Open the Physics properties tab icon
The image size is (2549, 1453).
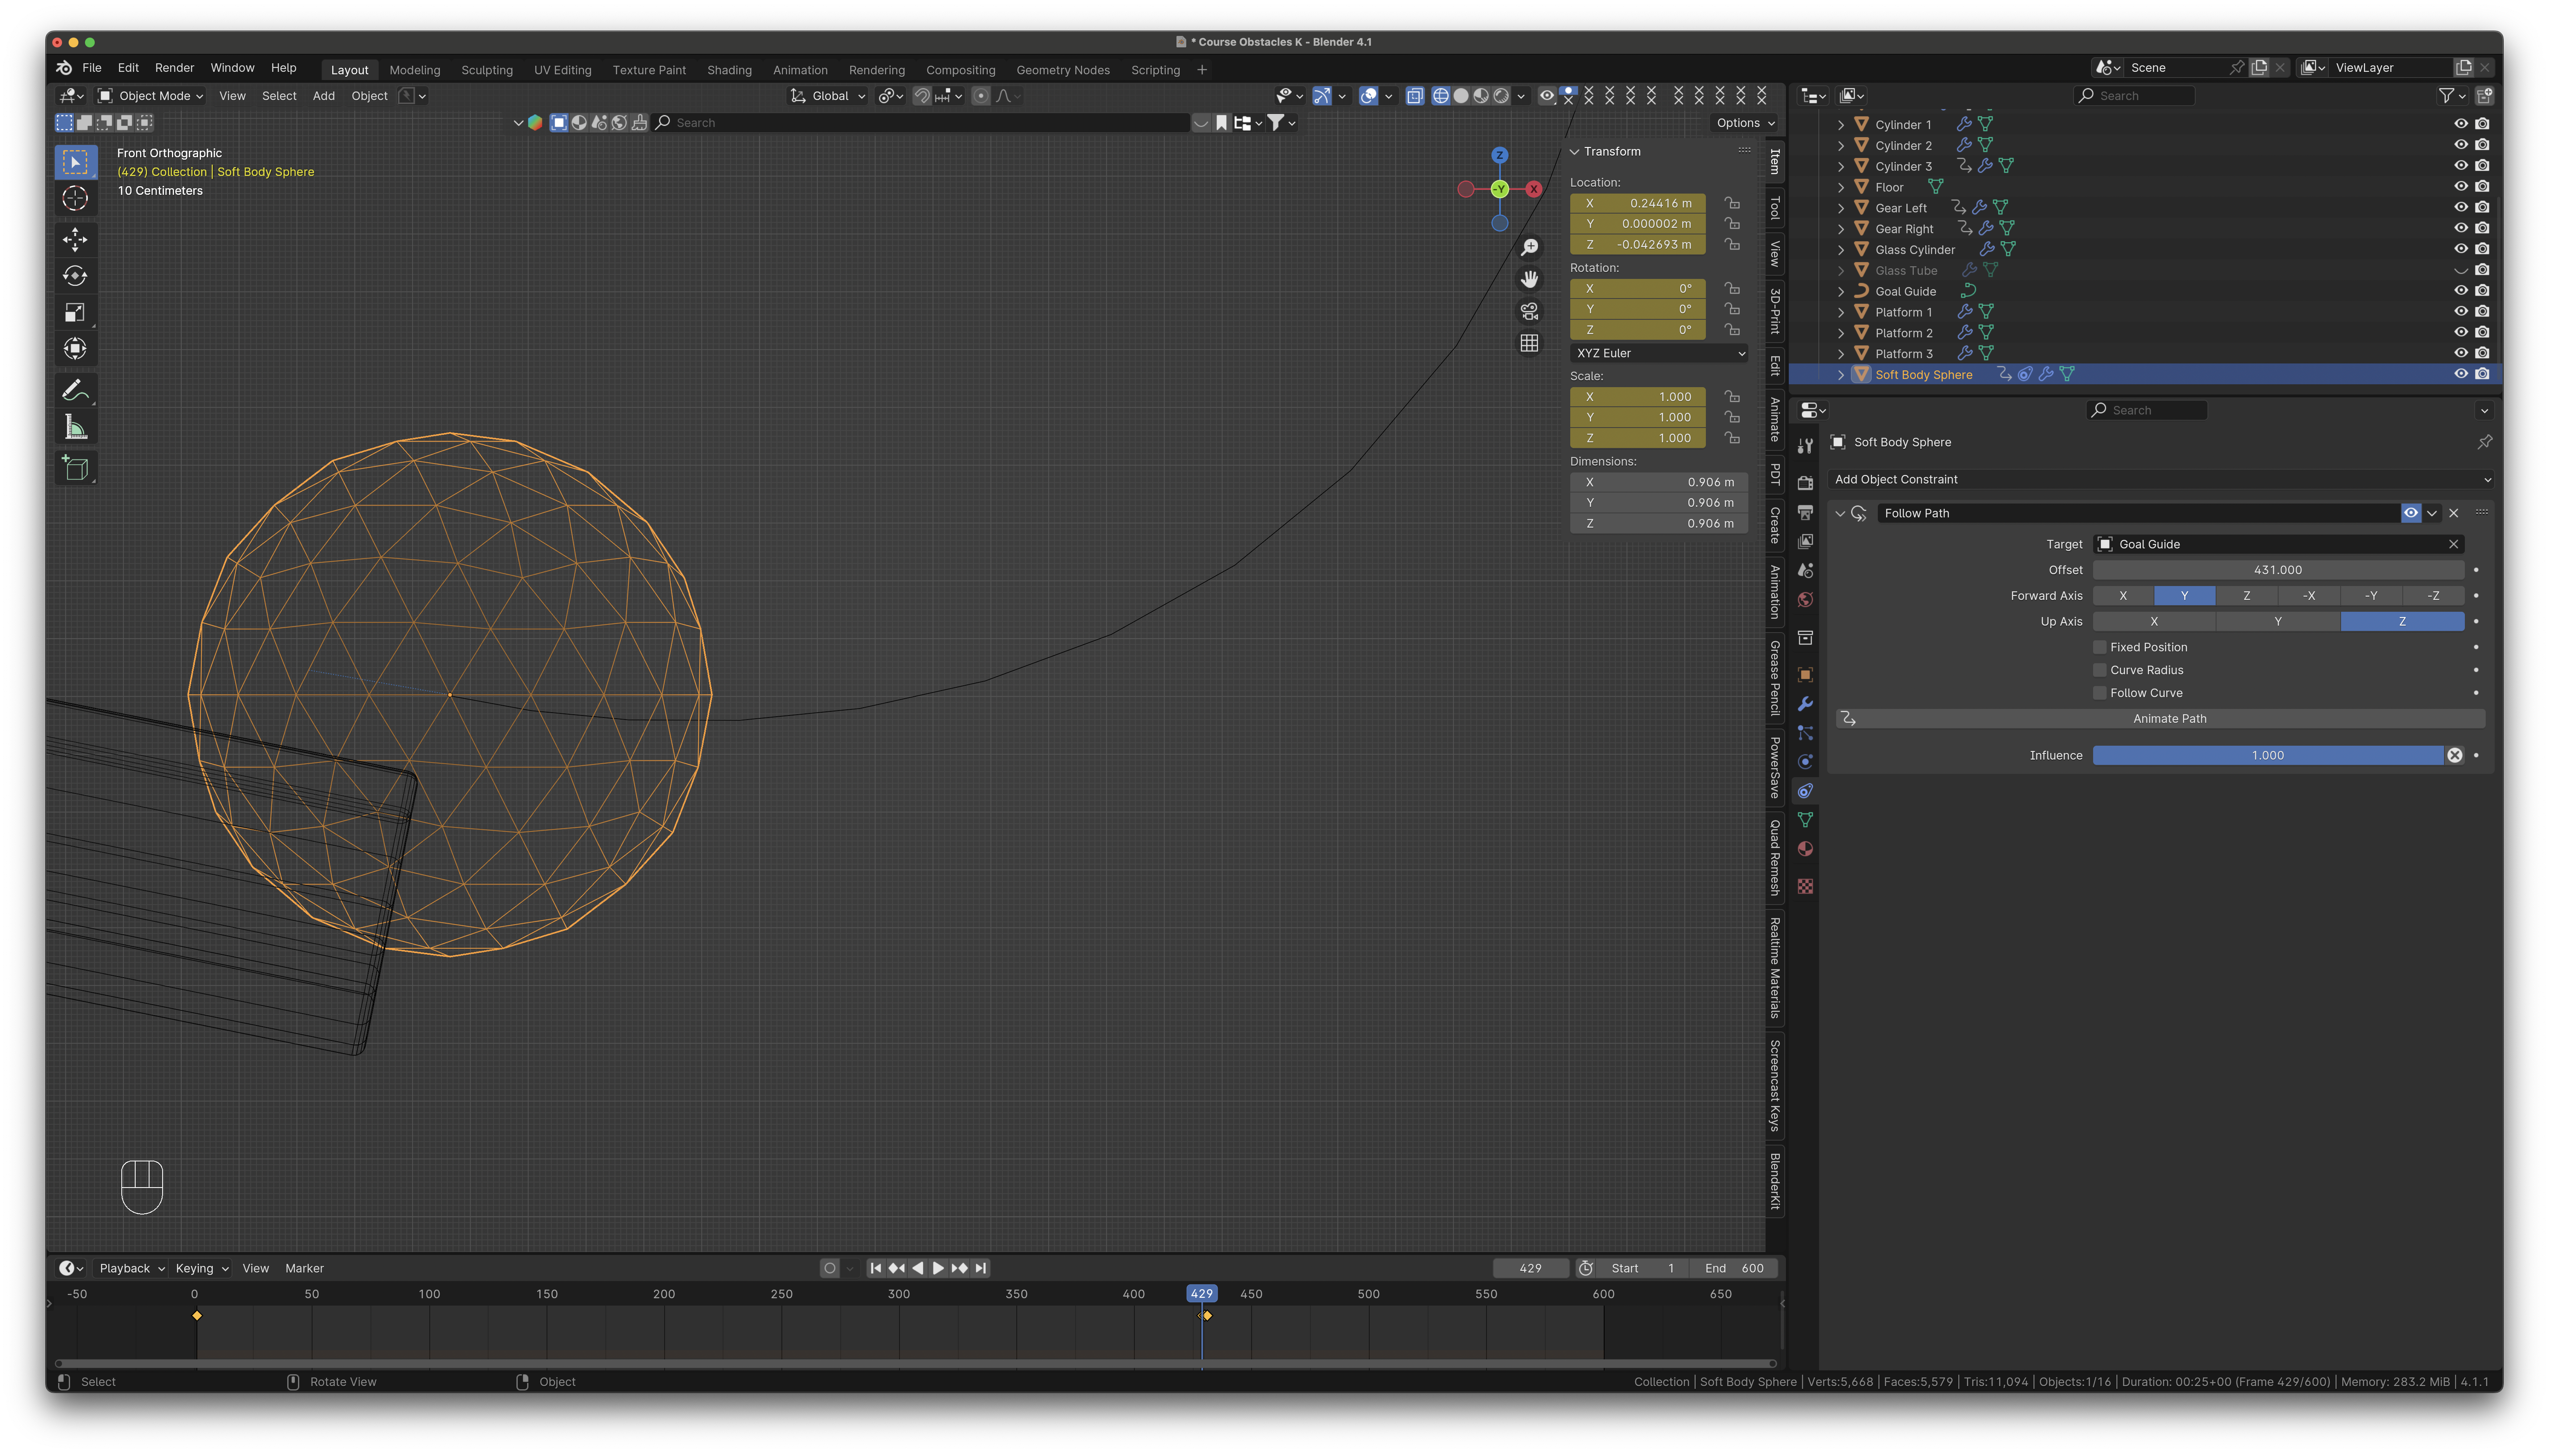[x=1806, y=762]
